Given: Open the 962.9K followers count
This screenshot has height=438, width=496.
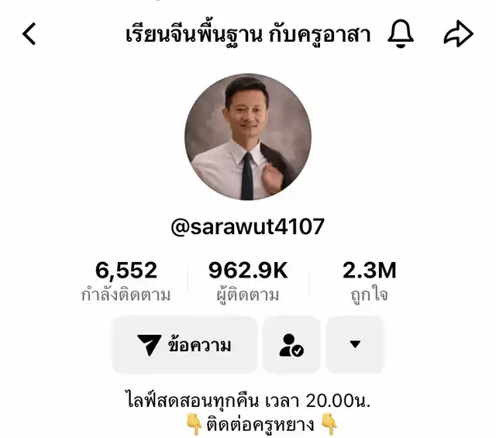Looking at the screenshot, I should pyautogui.click(x=248, y=270).
